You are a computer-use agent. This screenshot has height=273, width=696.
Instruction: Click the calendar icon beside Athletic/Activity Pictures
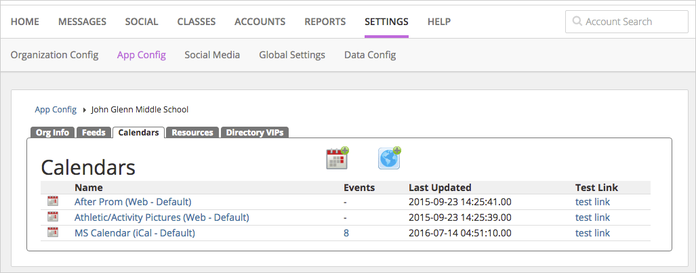pos(53,217)
